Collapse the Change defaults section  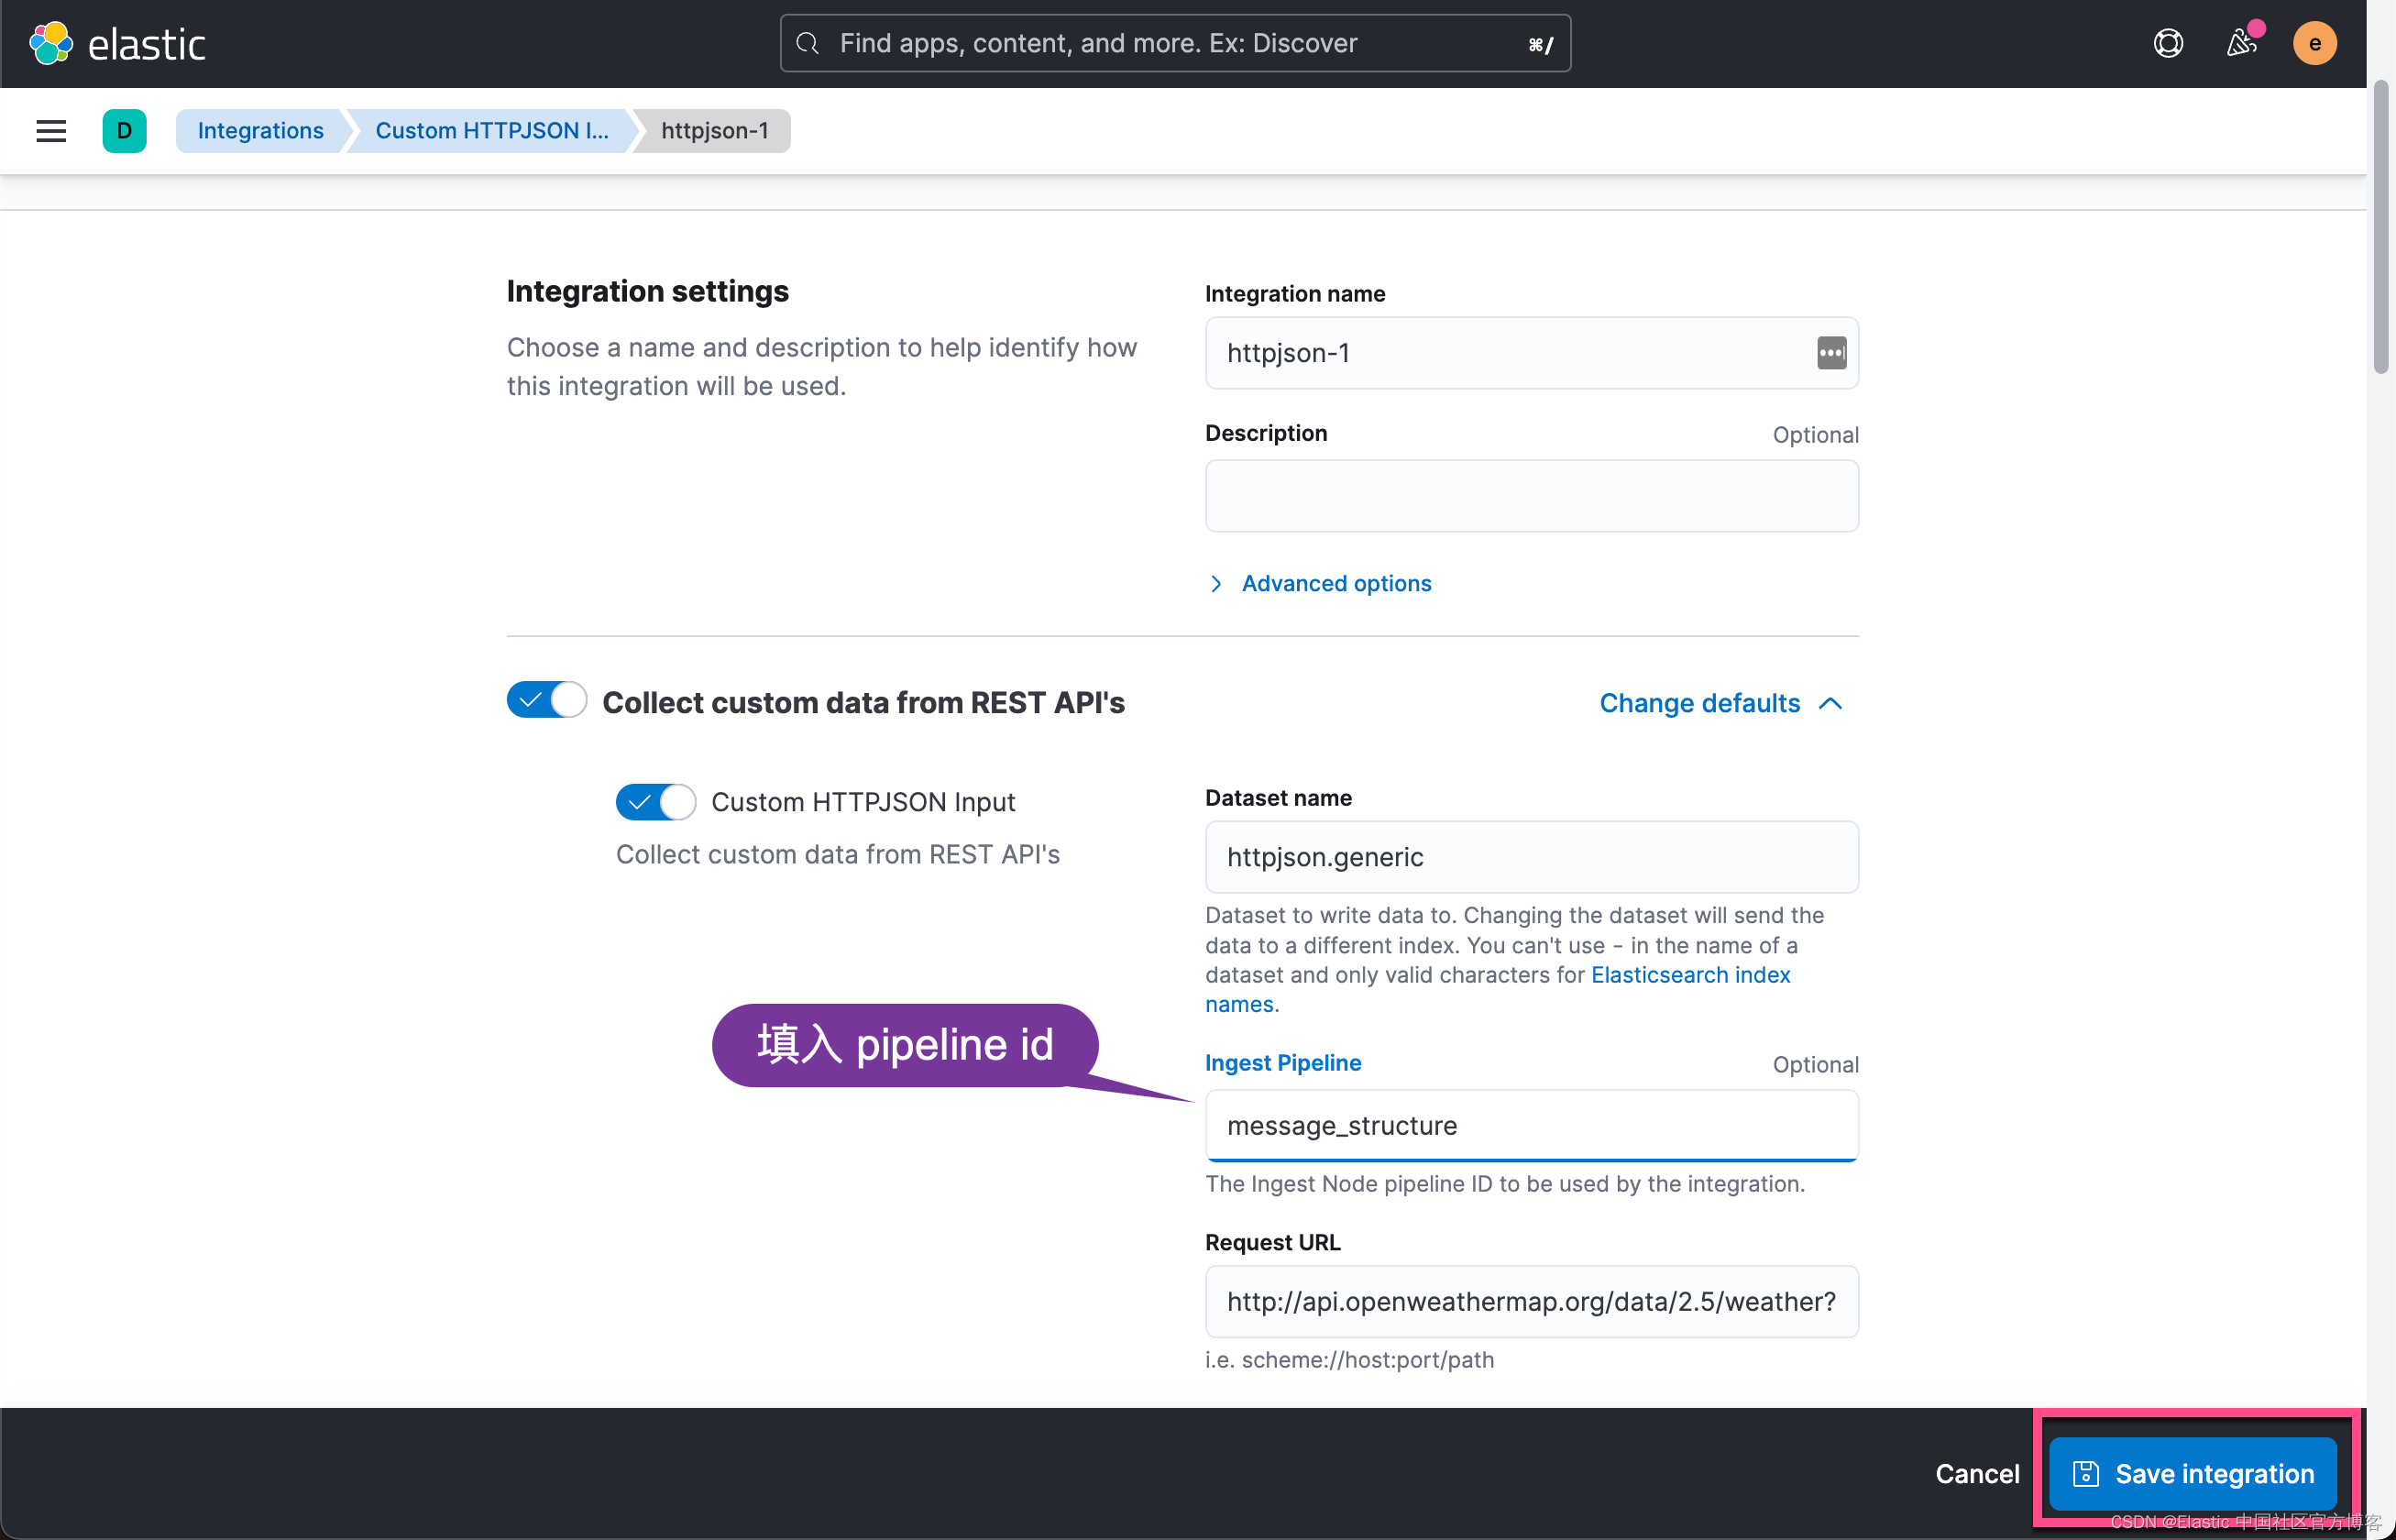tap(1721, 703)
